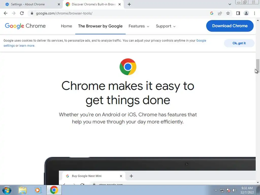Open the tab search dropdown arrow
Image resolution: width=260 pixels, height=195 pixels.
230,4
